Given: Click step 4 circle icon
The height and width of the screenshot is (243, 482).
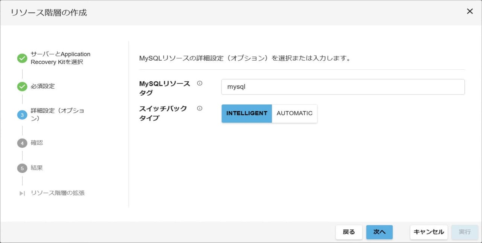Looking at the screenshot, I should point(22,143).
